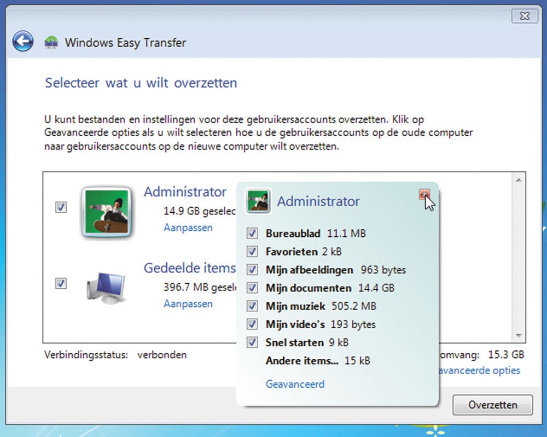The image size is (547, 437).
Task: Open the Geavanceerde opties link
Action: click(480, 370)
